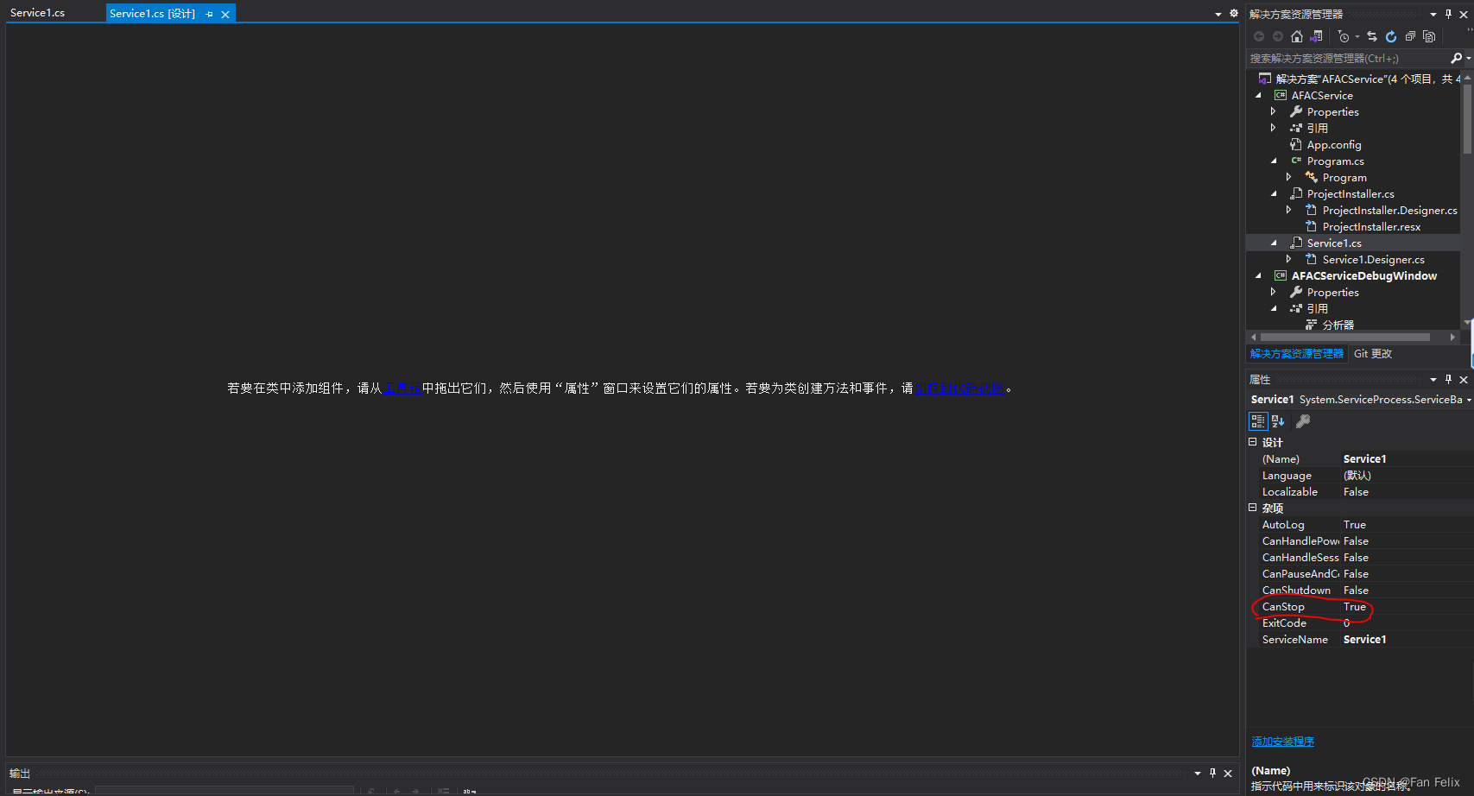Screen dimensions: 1474x796
Task: Switch to Service1.cs code tab
Action: click(x=38, y=13)
